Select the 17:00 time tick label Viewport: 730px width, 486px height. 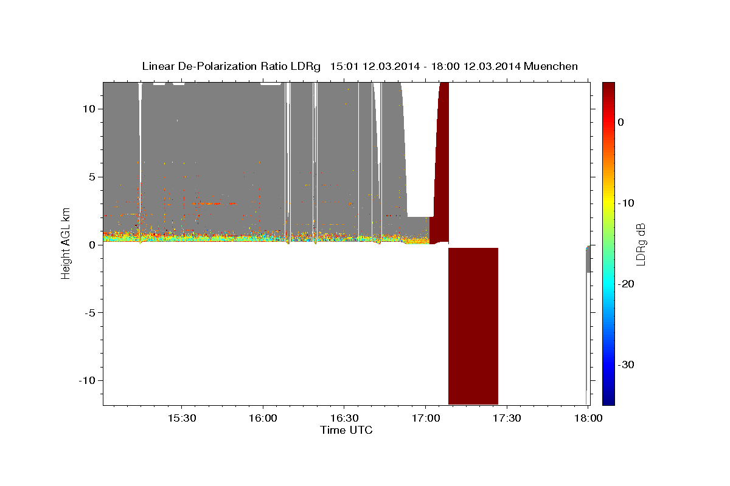coord(425,419)
